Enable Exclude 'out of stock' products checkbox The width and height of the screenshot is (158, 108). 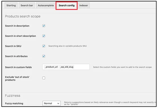[x=44, y=78]
